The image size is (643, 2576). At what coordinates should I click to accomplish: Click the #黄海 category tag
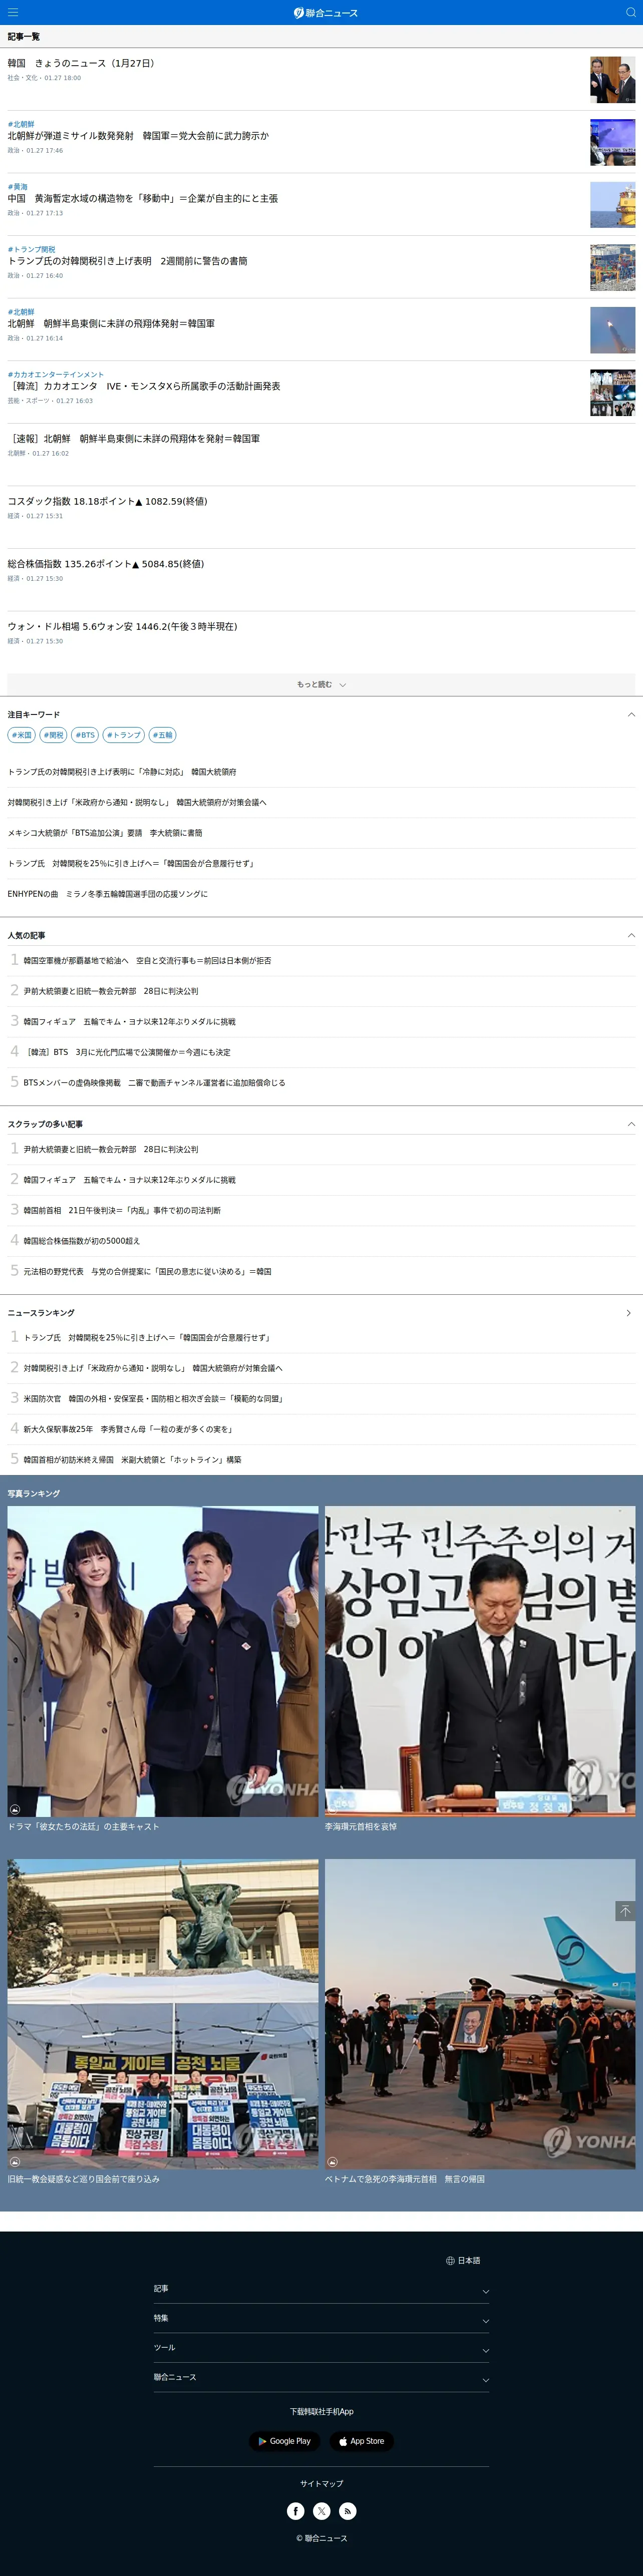pyautogui.click(x=17, y=187)
